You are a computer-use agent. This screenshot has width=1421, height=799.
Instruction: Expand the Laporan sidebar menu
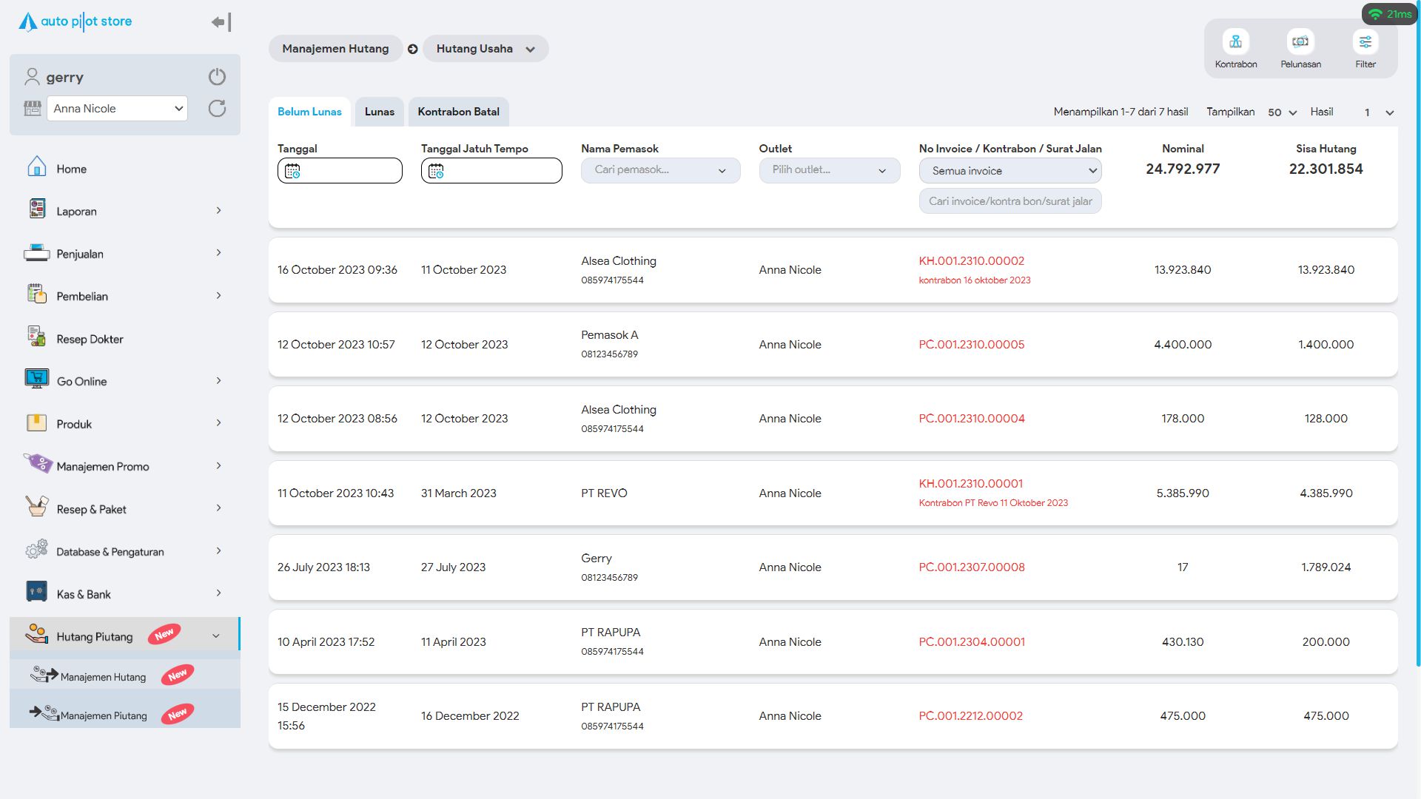click(76, 211)
